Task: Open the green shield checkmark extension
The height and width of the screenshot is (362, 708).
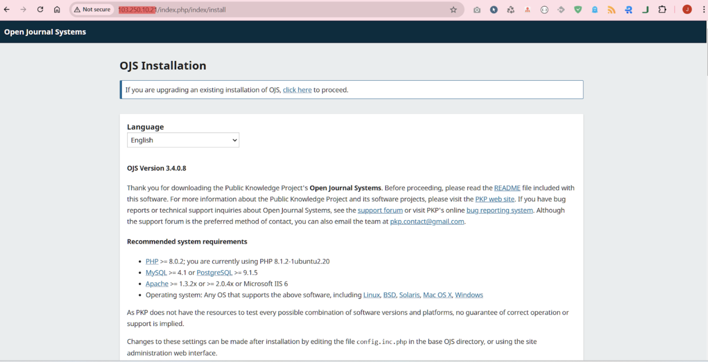Action: pos(578,10)
